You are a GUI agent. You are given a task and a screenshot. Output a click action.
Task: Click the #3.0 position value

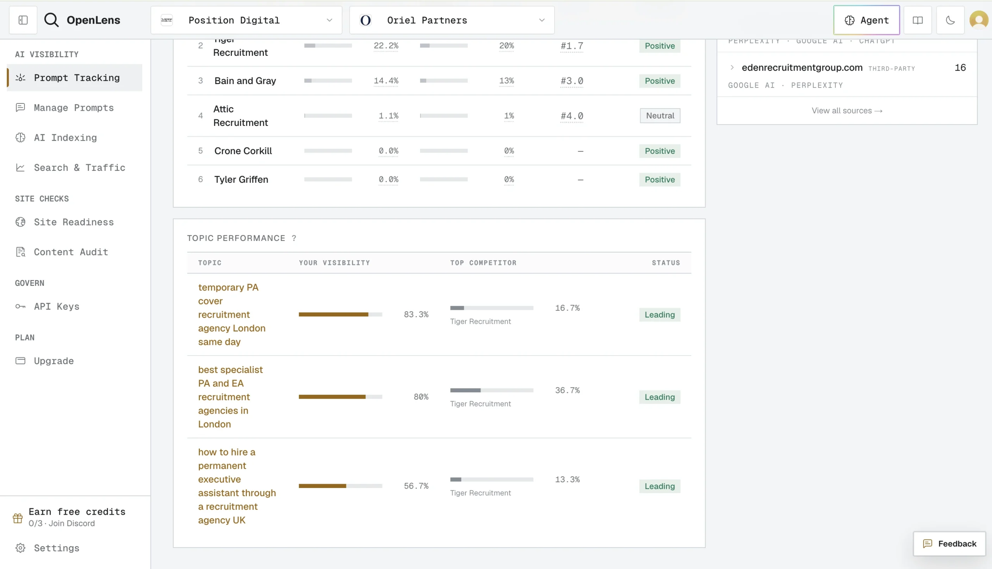coord(572,81)
